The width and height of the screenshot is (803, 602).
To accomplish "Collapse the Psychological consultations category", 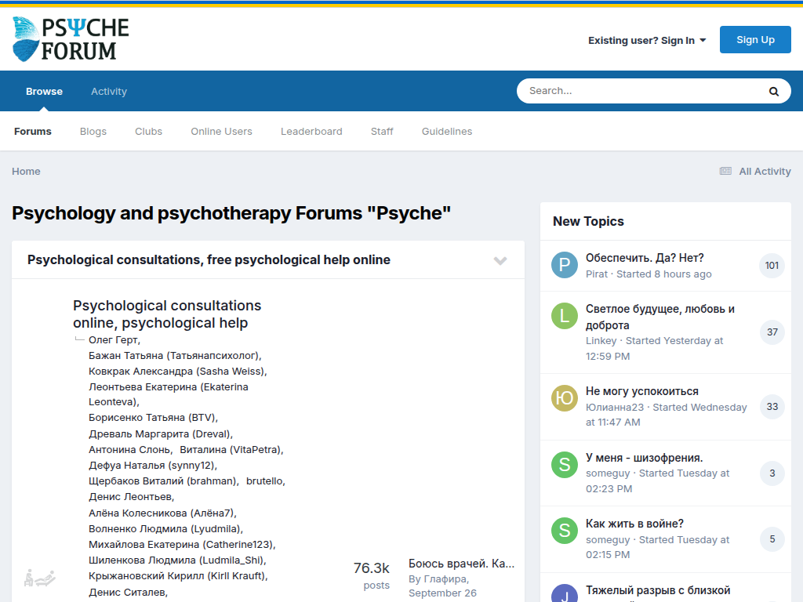I will pyautogui.click(x=500, y=260).
